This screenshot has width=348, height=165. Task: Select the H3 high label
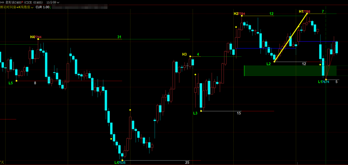(x=185, y=54)
